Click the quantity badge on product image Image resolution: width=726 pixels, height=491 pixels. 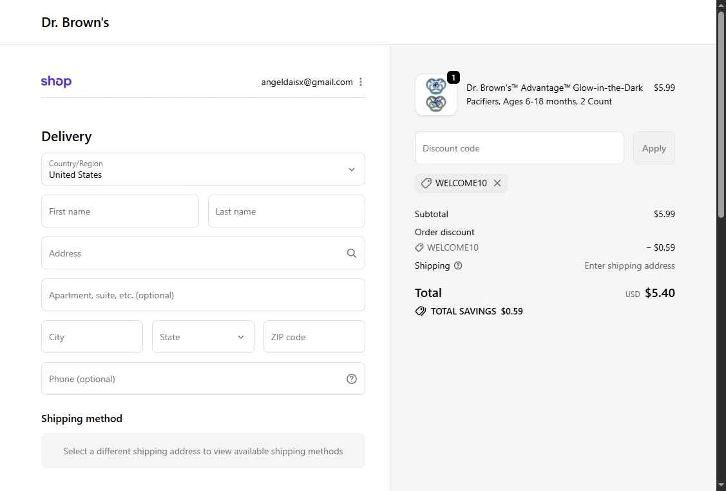click(x=454, y=77)
